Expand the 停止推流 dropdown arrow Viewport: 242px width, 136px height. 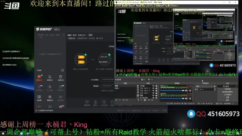pos(236,86)
